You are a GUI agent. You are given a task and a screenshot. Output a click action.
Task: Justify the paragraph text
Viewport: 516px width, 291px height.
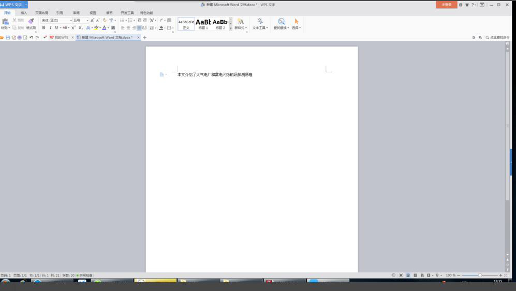(139, 28)
